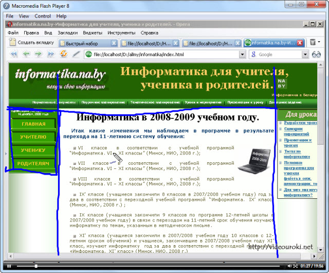
Task: Click the panel toggle arrow at left edge
Action: click(6, 153)
